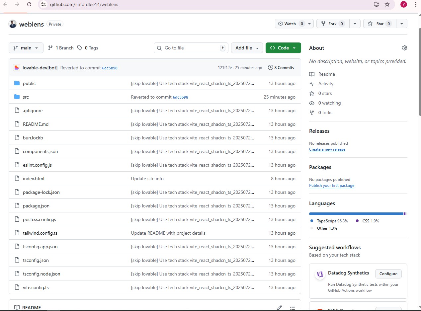Click the browser back arrow
The height and width of the screenshot is (311, 421).
(x=5, y=4)
